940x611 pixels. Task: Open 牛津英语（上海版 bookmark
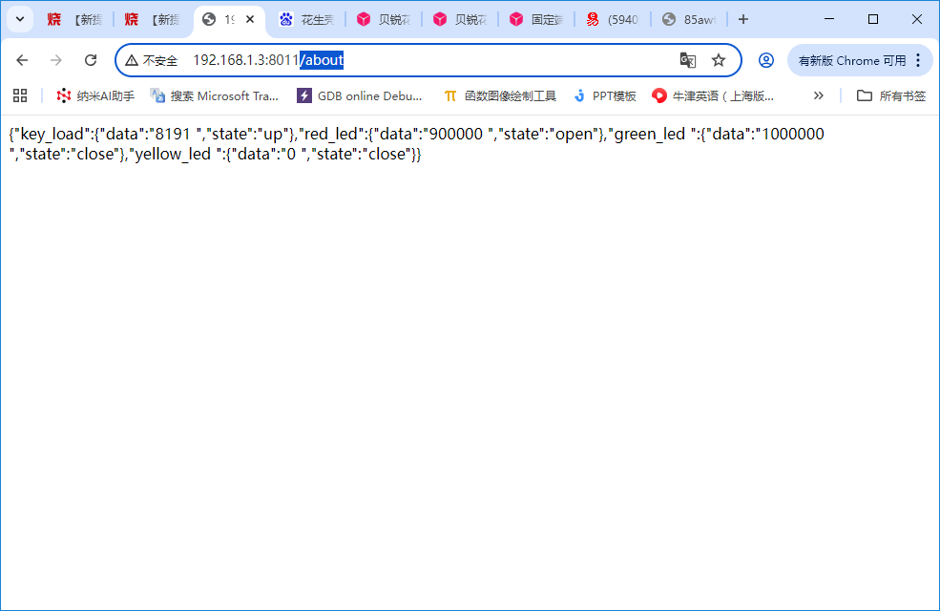[712, 95]
